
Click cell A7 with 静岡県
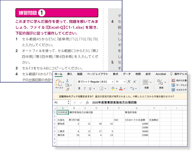63,135
